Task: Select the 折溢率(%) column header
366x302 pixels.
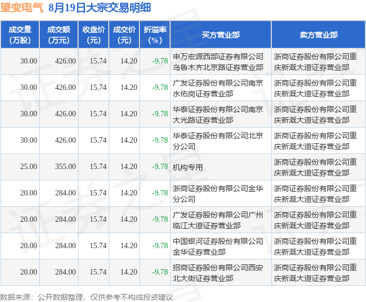Action: pos(155,35)
